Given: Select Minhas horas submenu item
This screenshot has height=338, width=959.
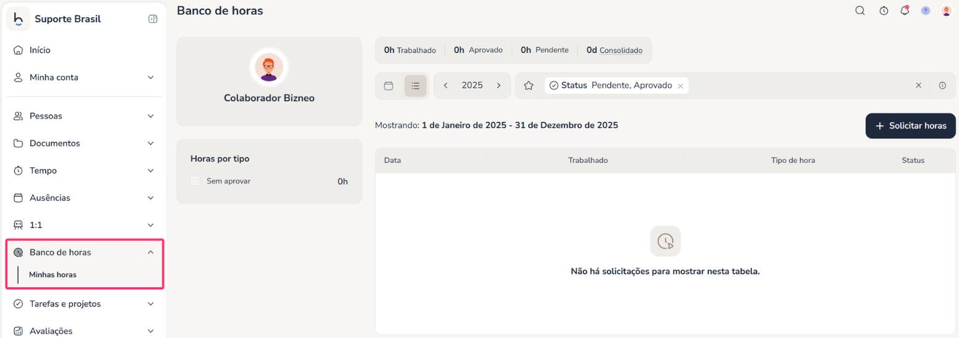Looking at the screenshot, I should pyautogui.click(x=53, y=274).
